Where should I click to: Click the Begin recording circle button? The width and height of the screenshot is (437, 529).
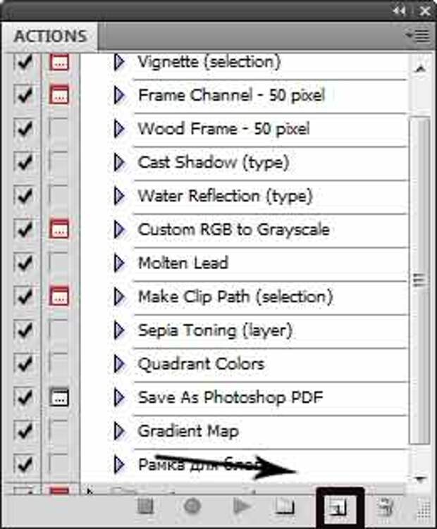(x=192, y=506)
